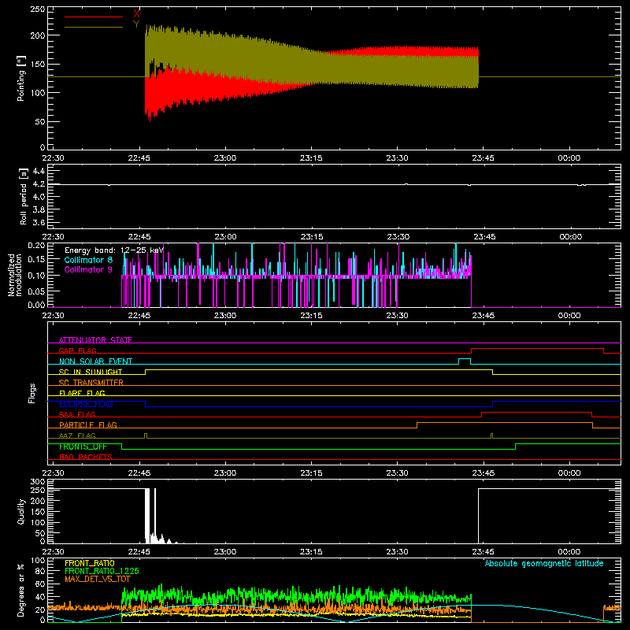Viewport: 630px width, 630px height.
Task: Click 'Absolute geomagnetic latitude' legend text
Action: [x=544, y=563]
